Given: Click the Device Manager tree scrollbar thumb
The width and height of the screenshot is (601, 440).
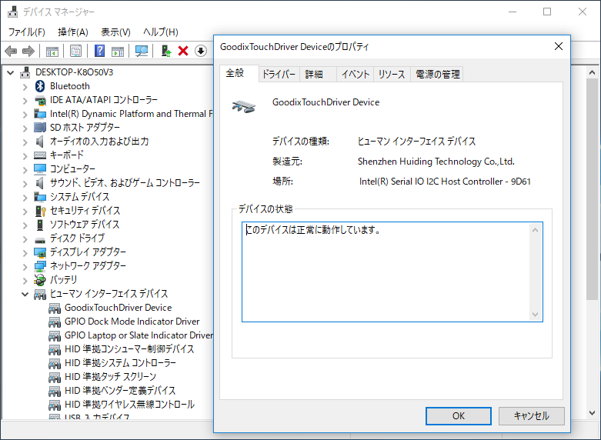Looking at the screenshot, I should click(x=593, y=189).
